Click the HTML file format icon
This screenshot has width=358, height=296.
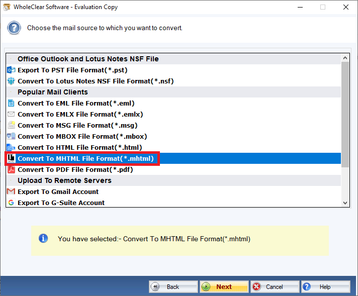[11, 147]
